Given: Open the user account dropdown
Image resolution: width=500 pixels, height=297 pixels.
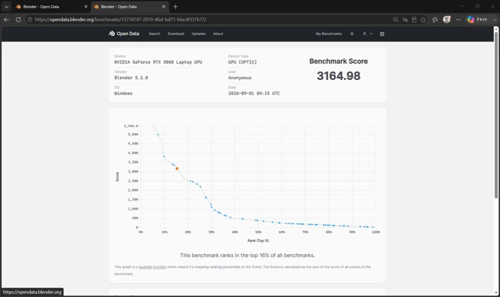Looking at the screenshot, I should (367, 34).
